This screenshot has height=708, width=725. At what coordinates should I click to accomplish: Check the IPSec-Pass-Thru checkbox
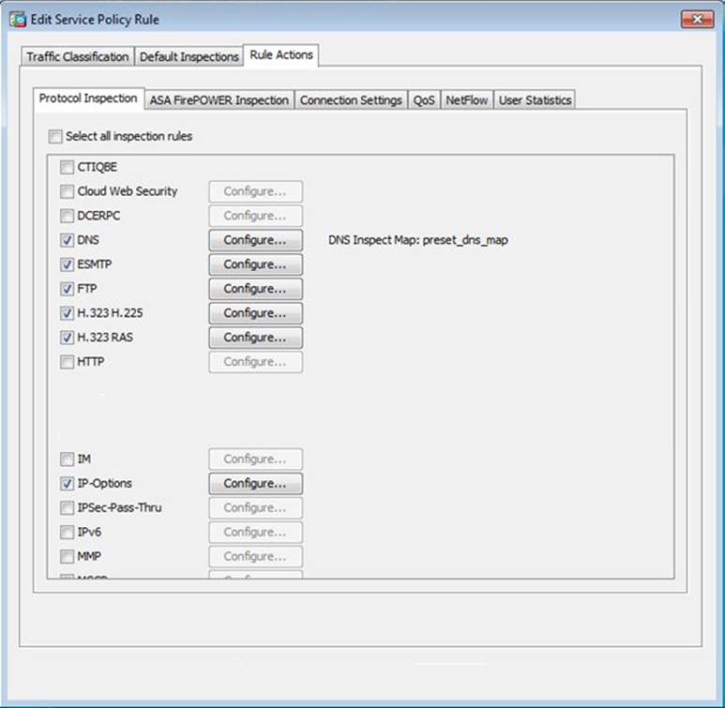pos(67,509)
